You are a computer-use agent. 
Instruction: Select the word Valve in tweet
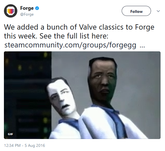88,27
